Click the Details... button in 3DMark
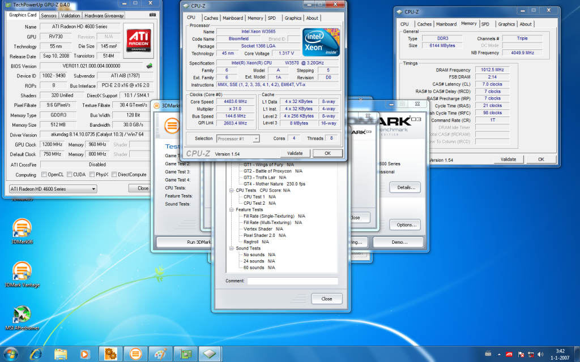This screenshot has height=362, width=580. tap(406, 187)
